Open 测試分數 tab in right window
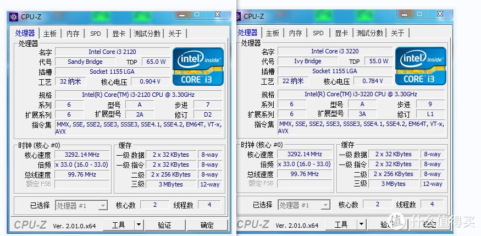 coord(369,33)
